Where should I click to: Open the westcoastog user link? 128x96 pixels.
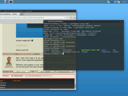point(24,54)
